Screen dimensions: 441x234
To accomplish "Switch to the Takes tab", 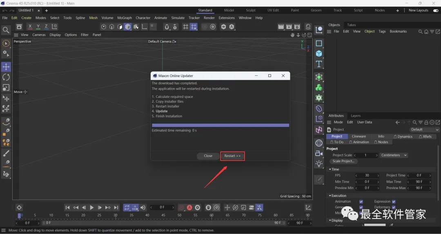I will point(351,25).
